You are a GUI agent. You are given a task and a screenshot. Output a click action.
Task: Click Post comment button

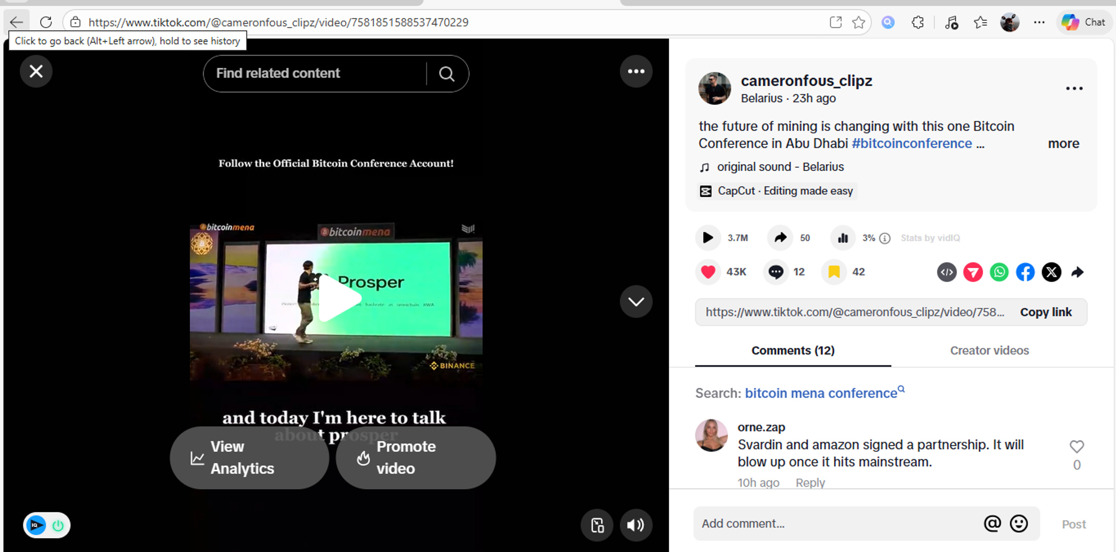(x=1074, y=524)
